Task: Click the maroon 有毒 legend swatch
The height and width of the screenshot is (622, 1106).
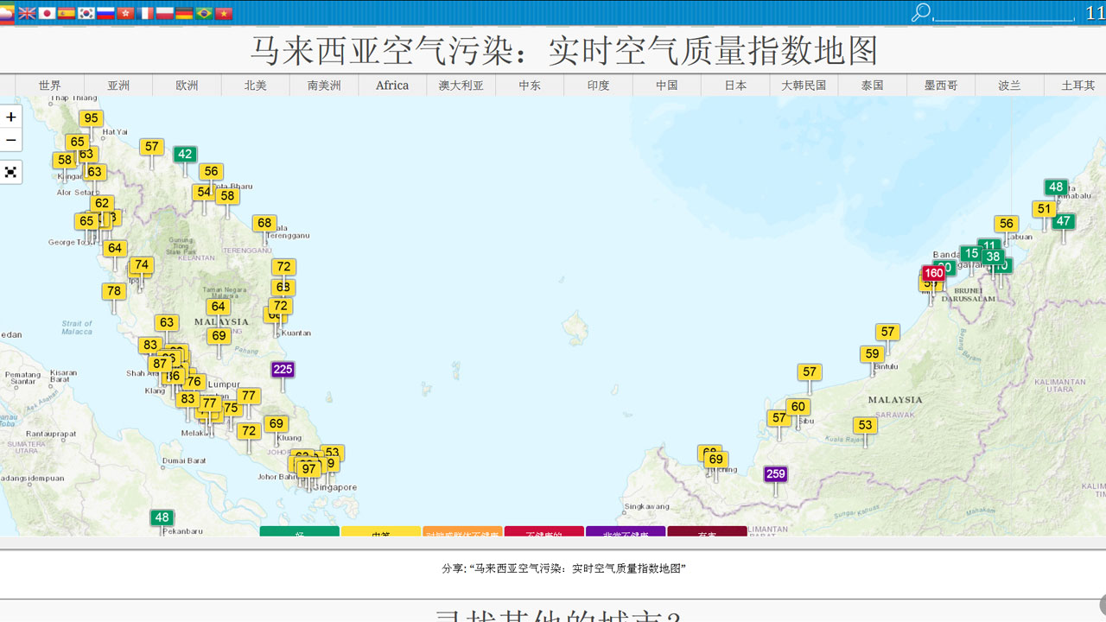Action: (x=707, y=532)
